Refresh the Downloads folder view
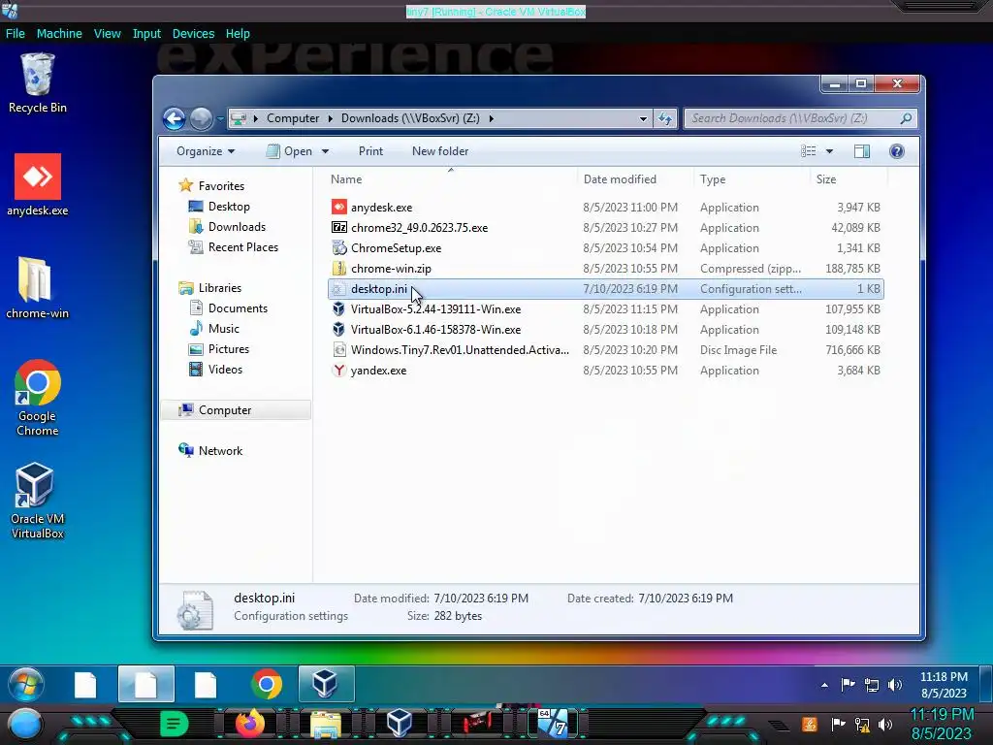Screen dimensions: 993x745 point(665,118)
